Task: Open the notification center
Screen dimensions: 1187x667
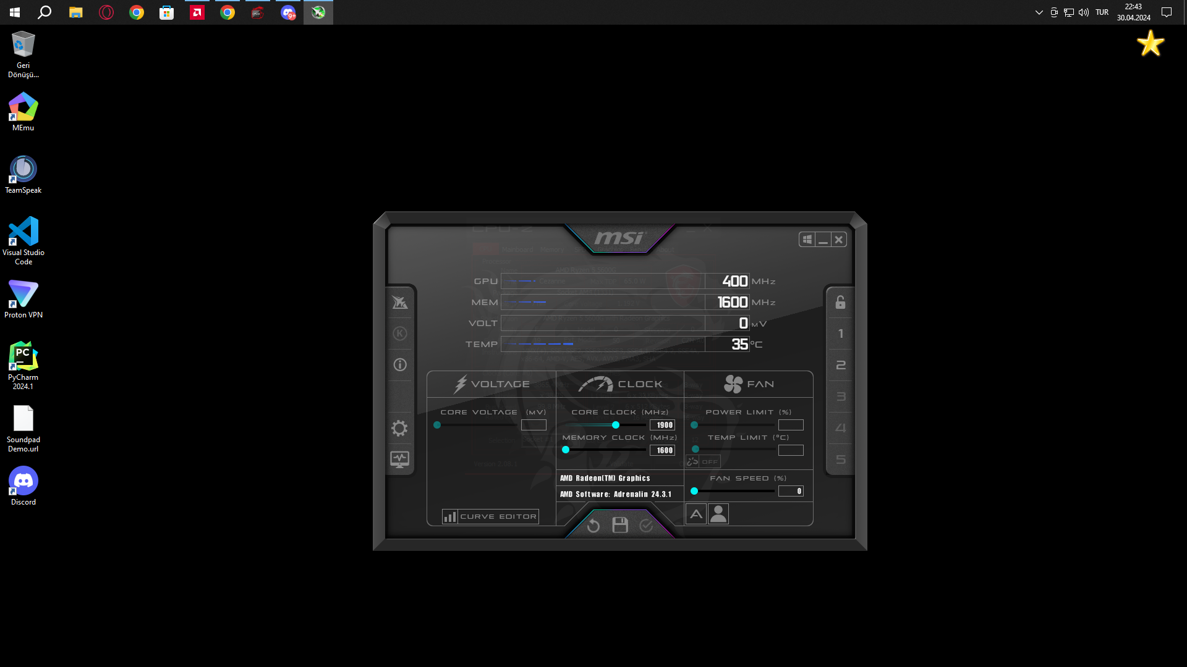Action: pos(1167,12)
